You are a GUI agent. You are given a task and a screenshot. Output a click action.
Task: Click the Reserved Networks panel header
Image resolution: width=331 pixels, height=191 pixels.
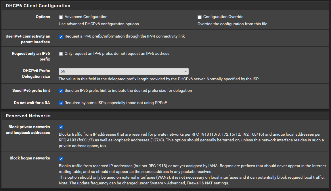click(165, 116)
